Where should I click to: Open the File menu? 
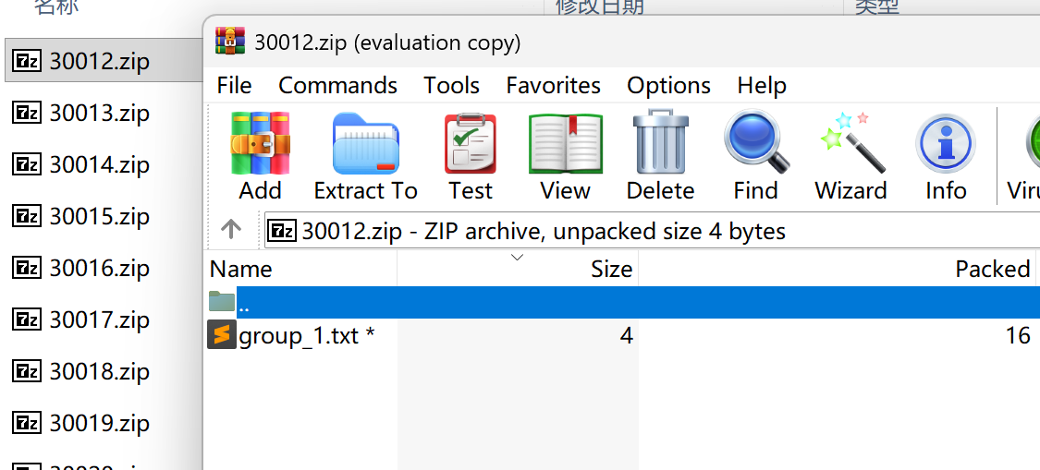[x=234, y=86]
